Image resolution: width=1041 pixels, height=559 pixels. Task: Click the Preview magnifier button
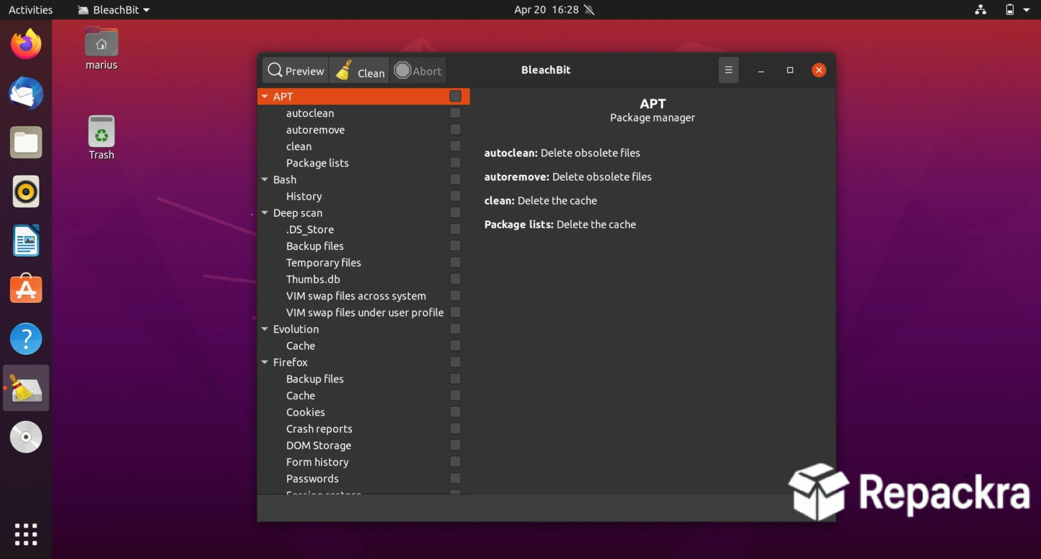click(x=296, y=71)
